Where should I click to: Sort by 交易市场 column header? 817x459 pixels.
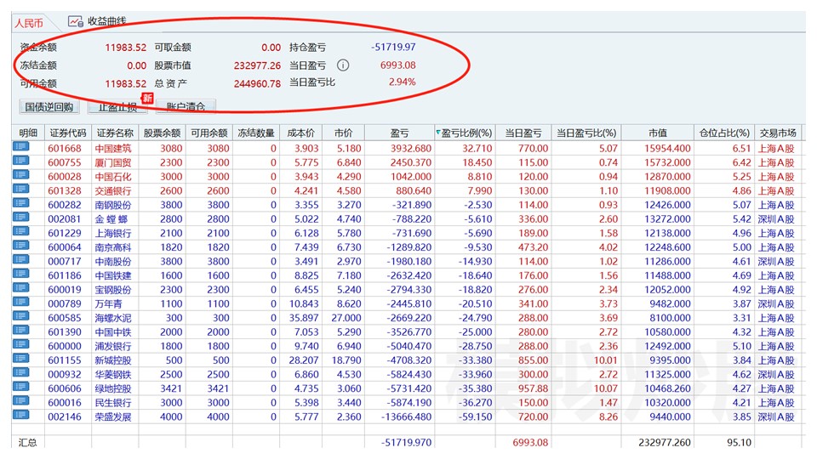(777, 133)
